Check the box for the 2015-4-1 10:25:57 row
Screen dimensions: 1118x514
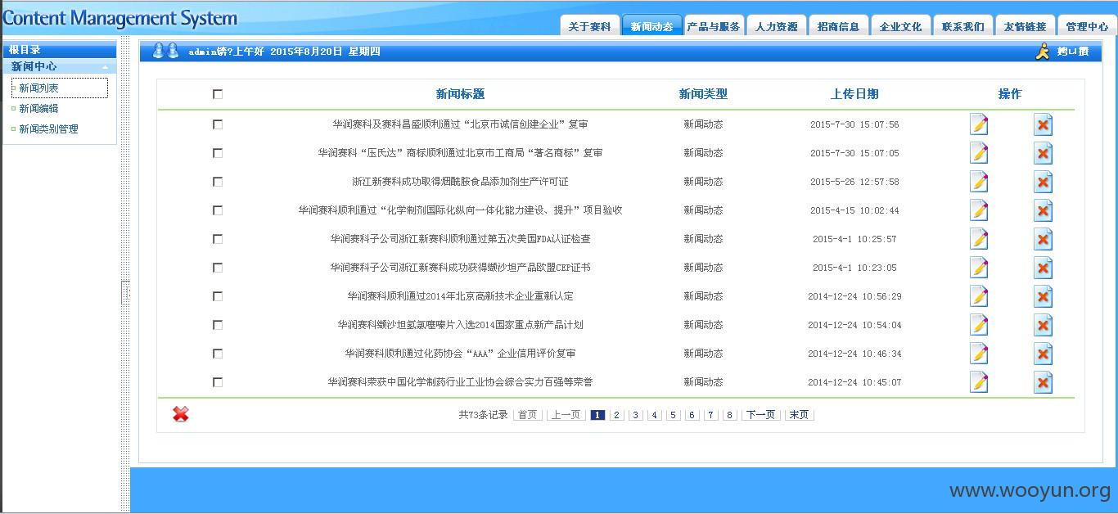[218, 239]
